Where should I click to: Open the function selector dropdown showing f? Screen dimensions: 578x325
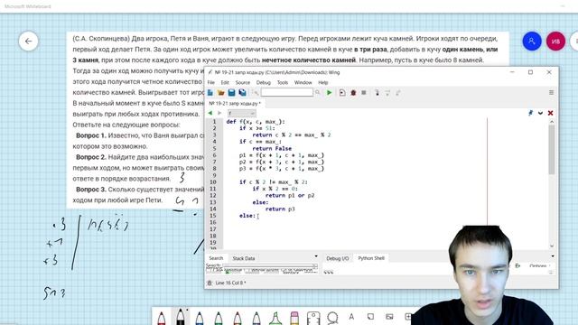pos(241,113)
